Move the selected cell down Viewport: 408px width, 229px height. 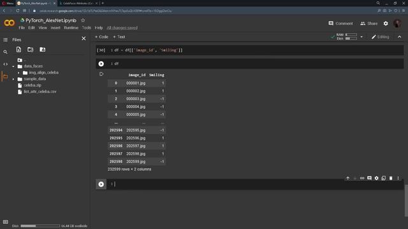pos(355,178)
